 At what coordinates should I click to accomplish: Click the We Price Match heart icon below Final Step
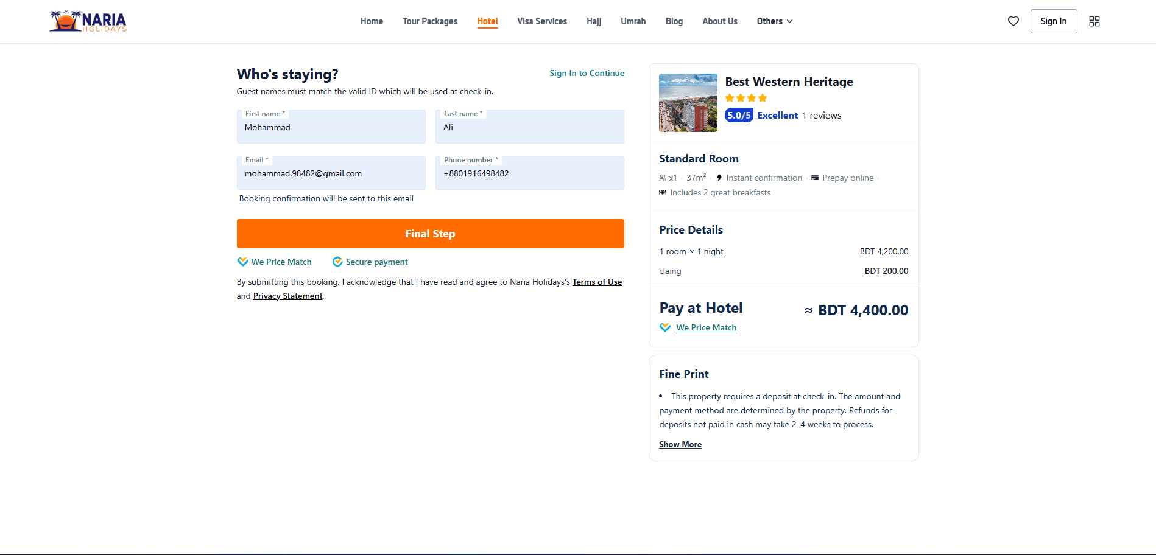(x=242, y=262)
